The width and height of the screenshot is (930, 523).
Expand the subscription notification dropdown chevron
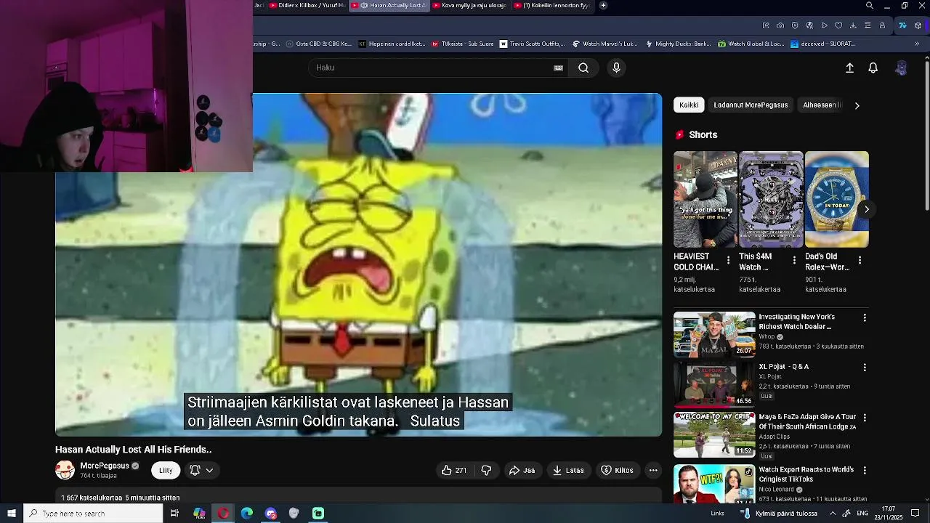click(209, 470)
